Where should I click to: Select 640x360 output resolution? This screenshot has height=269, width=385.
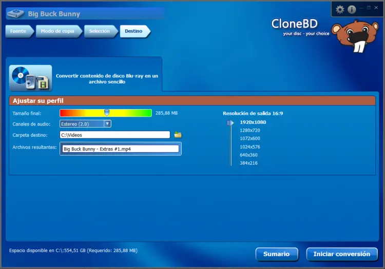coord(249,155)
